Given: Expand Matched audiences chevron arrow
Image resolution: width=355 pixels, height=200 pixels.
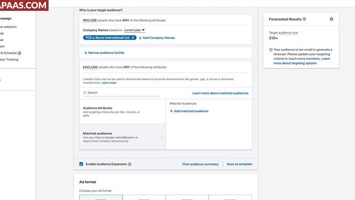Looking at the screenshot, I should (161, 137).
